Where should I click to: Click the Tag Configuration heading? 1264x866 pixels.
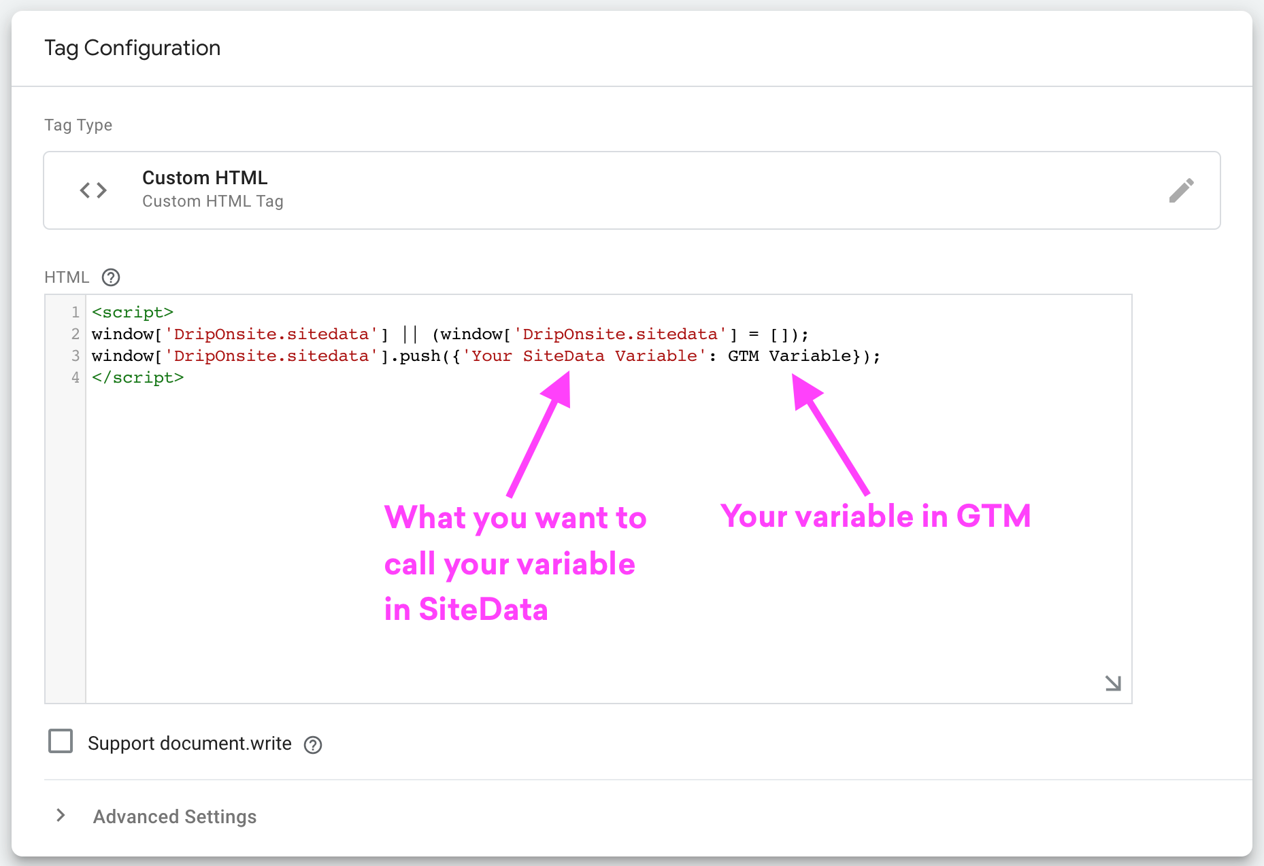(133, 48)
